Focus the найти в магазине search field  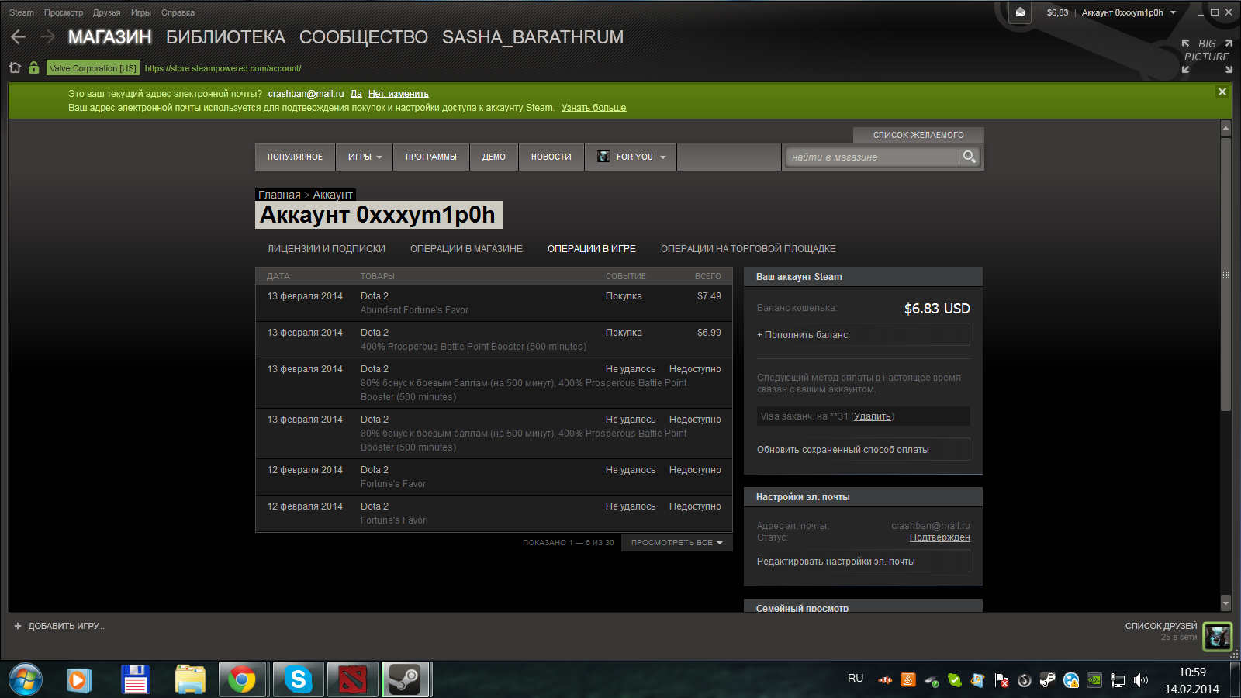pyautogui.click(x=873, y=157)
